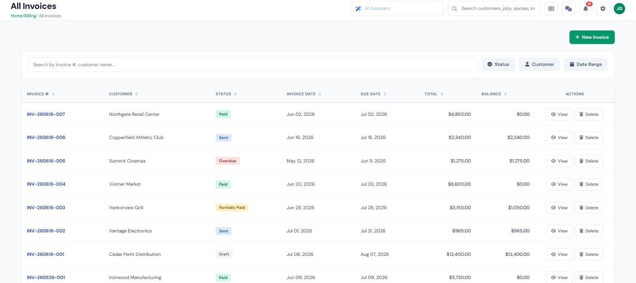Click the $8,600.00 total amount
Image resolution: width=636 pixels, height=283 pixels.
[x=460, y=184]
